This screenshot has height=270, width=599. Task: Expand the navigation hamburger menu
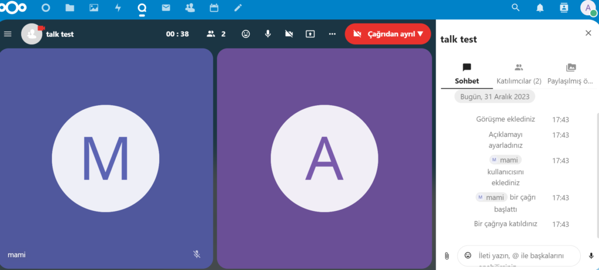click(x=8, y=34)
